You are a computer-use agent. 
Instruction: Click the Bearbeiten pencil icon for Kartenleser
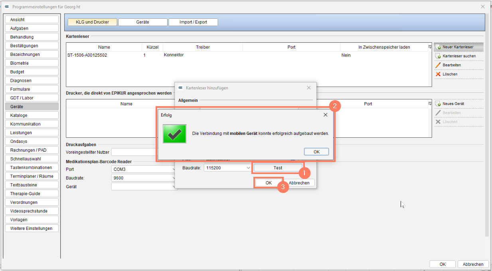pos(438,65)
